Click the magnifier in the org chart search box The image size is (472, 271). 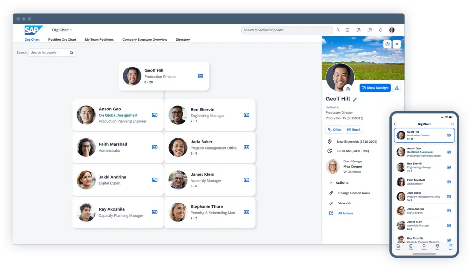point(71,53)
